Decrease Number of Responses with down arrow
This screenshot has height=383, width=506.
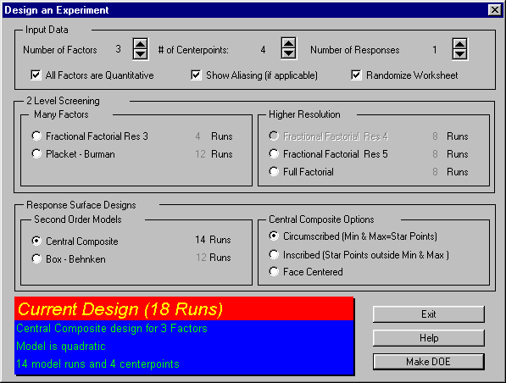[x=460, y=54]
